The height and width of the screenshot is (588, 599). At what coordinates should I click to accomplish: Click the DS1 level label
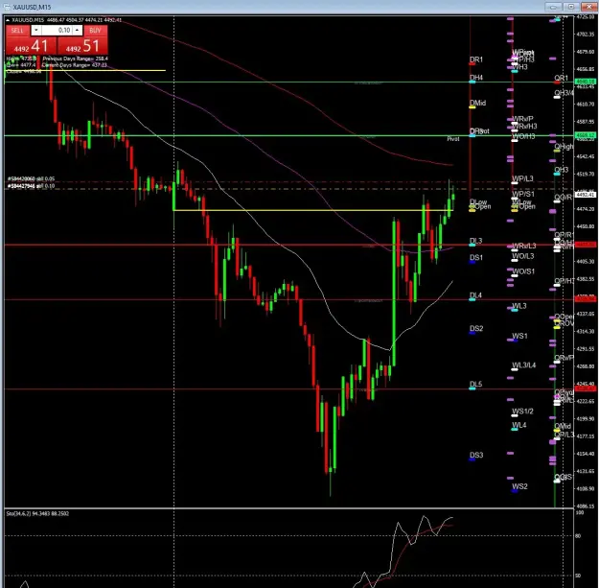click(x=476, y=257)
